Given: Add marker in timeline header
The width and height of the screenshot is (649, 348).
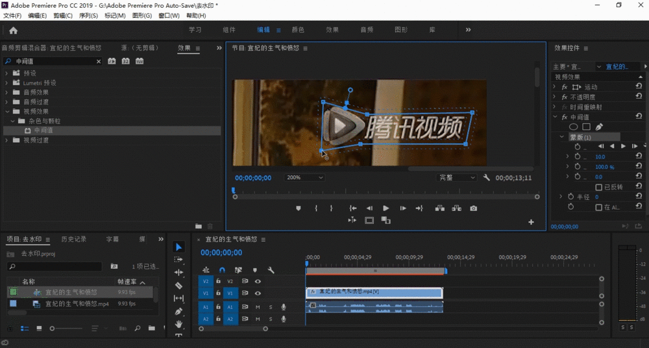Looking at the screenshot, I should (x=255, y=269).
